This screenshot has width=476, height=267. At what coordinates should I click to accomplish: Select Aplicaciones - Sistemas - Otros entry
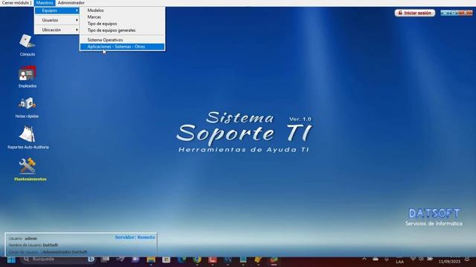[x=122, y=47]
